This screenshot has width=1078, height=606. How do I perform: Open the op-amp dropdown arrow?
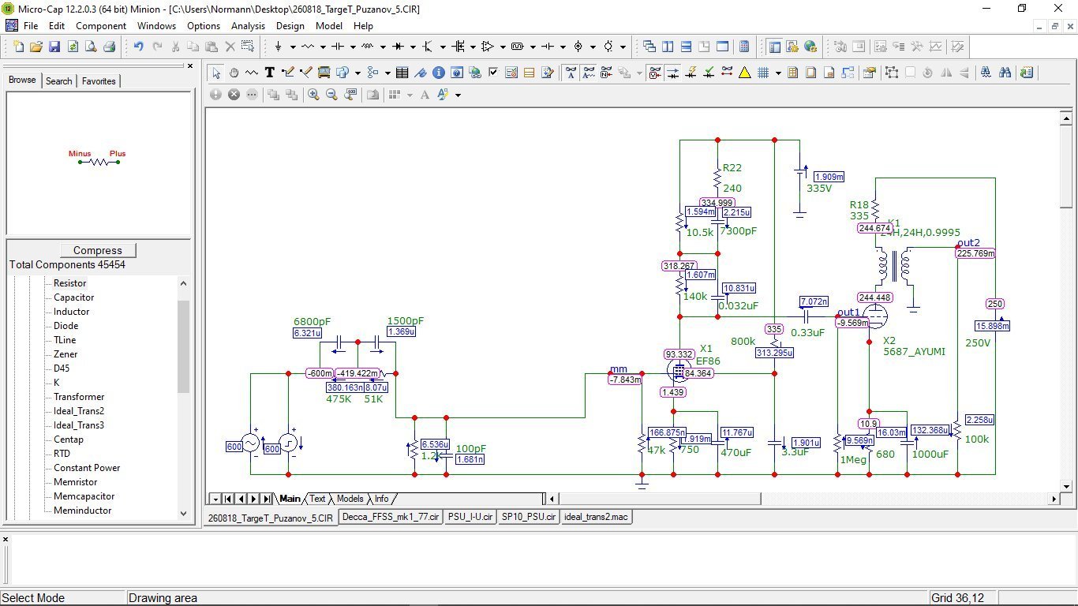[x=503, y=47]
